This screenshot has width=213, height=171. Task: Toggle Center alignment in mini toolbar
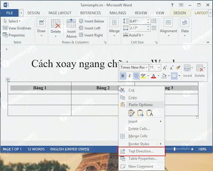pyautogui.click(x=136, y=76)
